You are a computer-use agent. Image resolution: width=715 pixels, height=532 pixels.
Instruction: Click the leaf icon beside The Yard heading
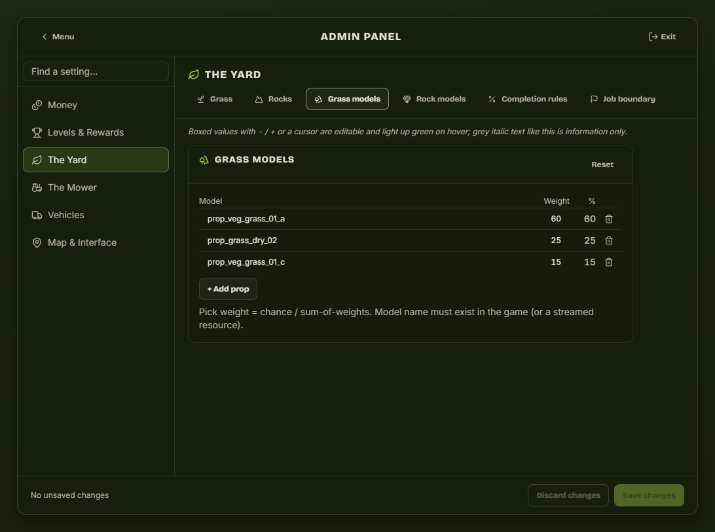(194, 75)
